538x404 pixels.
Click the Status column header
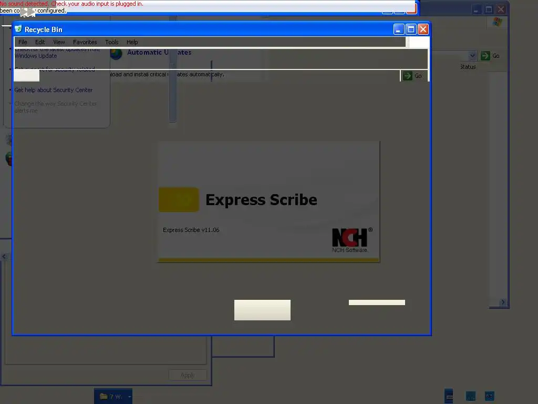pyautogui.click(x=468, y=67)
